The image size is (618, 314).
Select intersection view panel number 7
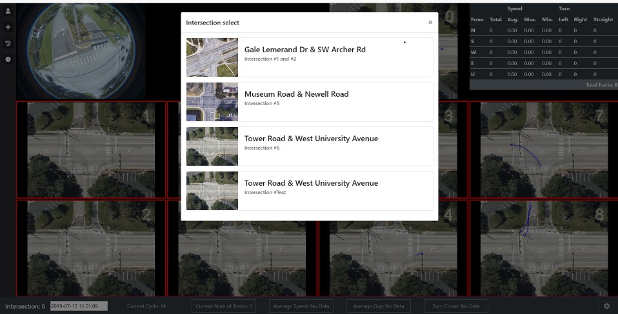[x=543, y=150]
